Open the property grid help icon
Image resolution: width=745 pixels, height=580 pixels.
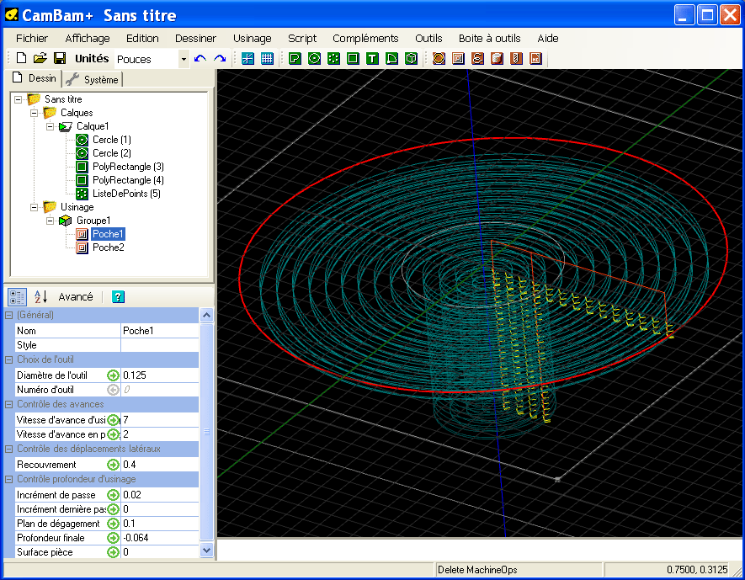tap(118, 296)
